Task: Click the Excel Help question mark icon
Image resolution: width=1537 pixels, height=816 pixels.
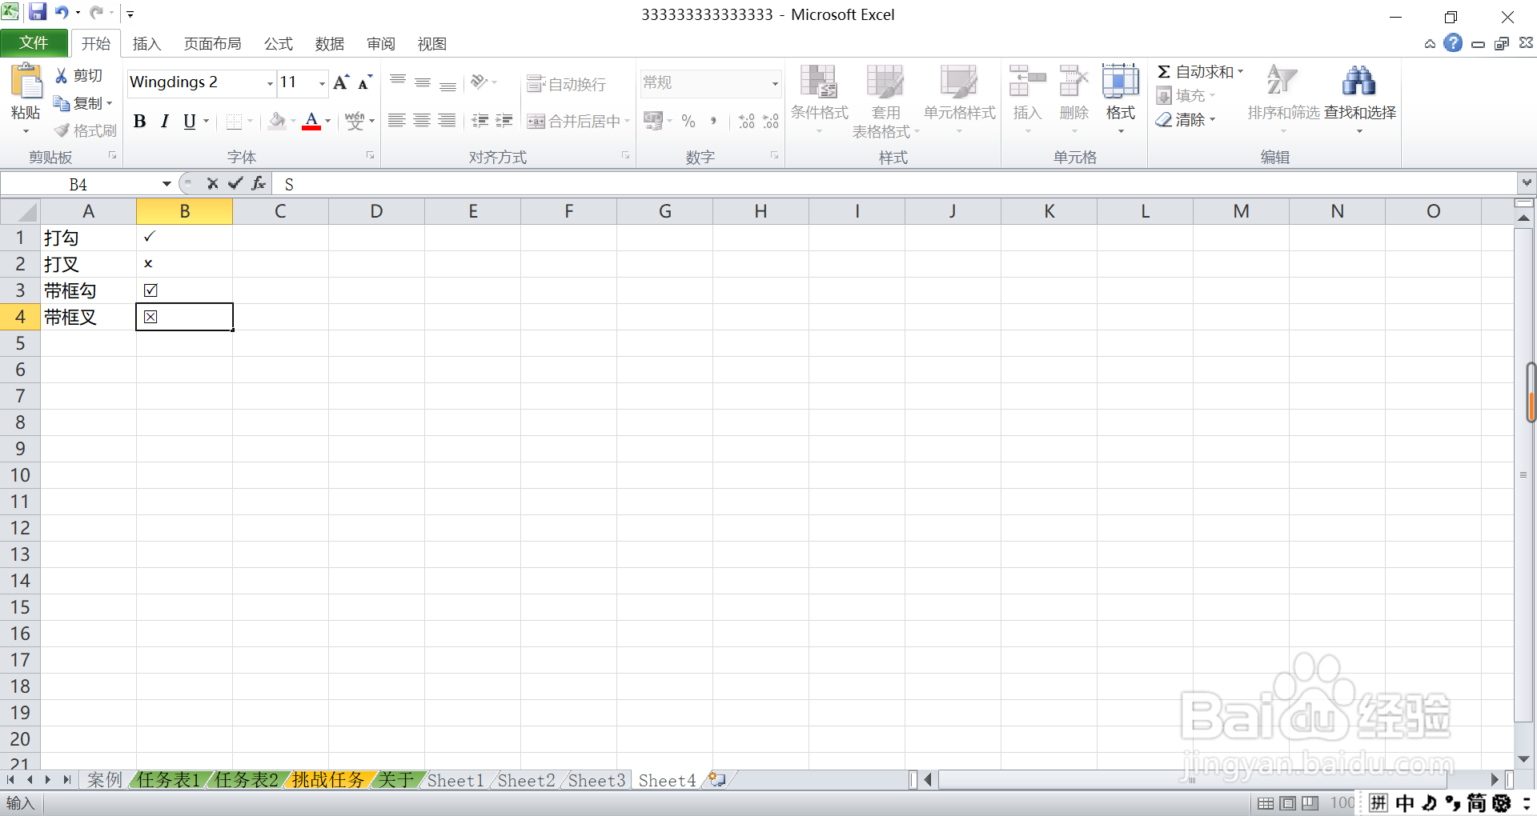Action: click(x=1453, y=43)
